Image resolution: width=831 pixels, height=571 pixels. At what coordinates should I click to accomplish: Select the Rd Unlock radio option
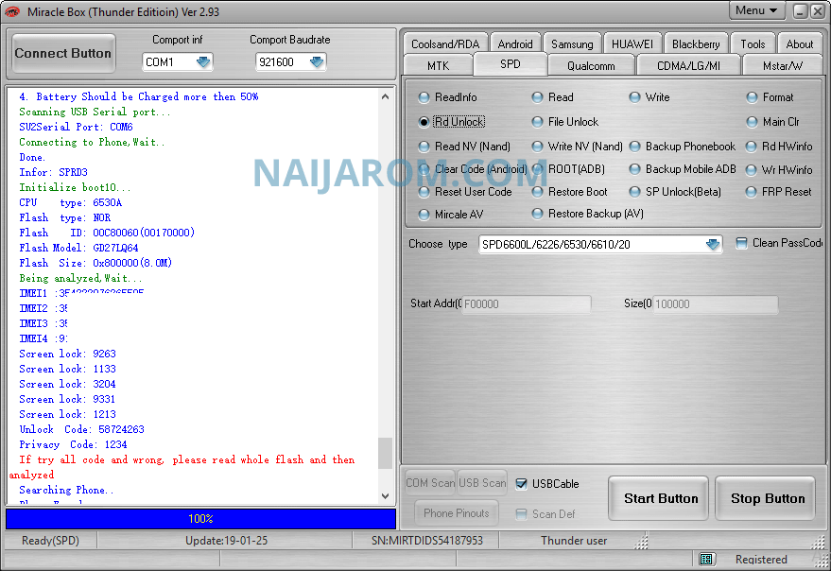pyautogui.click(x=452, y=122)
